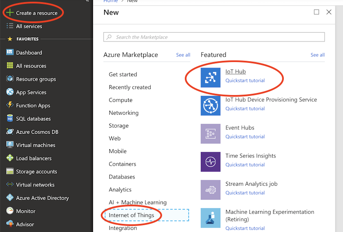Click the Resource groups sidebar label
Screen dimensions: 343x232
point(36,79)
